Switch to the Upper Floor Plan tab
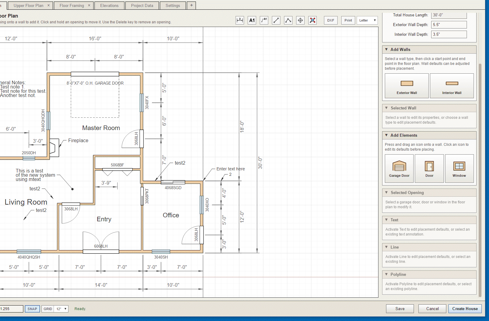Viewport: 489px width, 321px height. coord(28,5)
